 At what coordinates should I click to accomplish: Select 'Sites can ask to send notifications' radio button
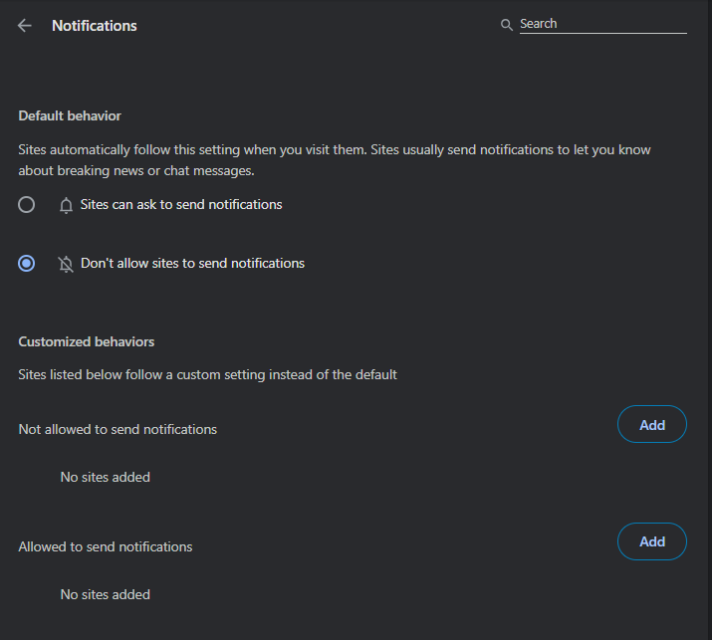click(27, 205)
